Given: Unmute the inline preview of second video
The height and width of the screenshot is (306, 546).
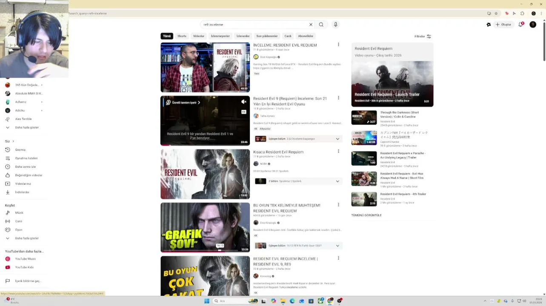Looking at the screenshot, I should click(x=244, y=102).
